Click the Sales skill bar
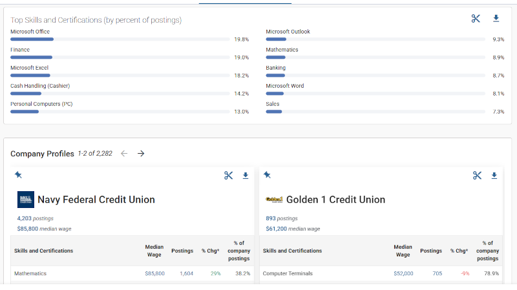This screenshot has width=517, height=290. (375, 112)
